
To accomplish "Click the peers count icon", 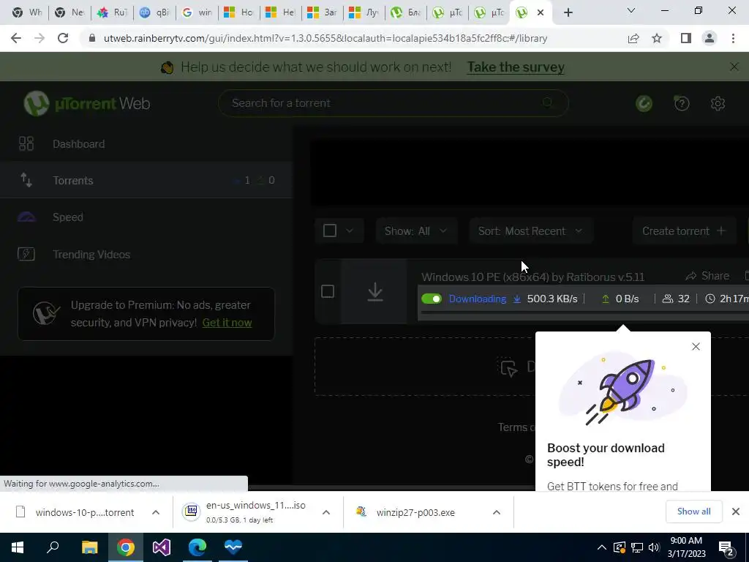I will (667, 299).
